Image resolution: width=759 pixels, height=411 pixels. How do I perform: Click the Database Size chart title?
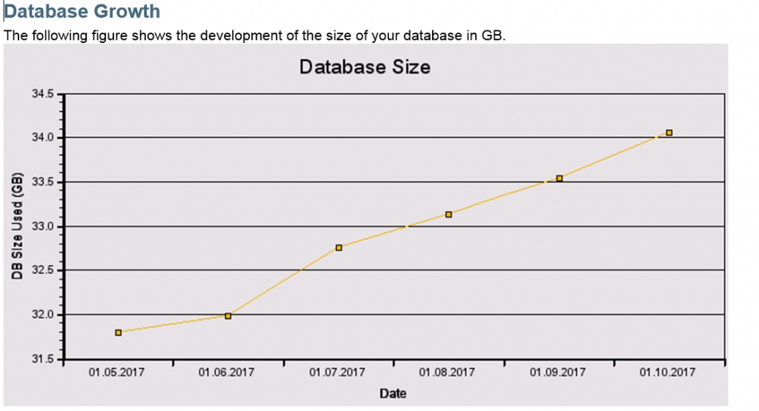tap(365, 67)
